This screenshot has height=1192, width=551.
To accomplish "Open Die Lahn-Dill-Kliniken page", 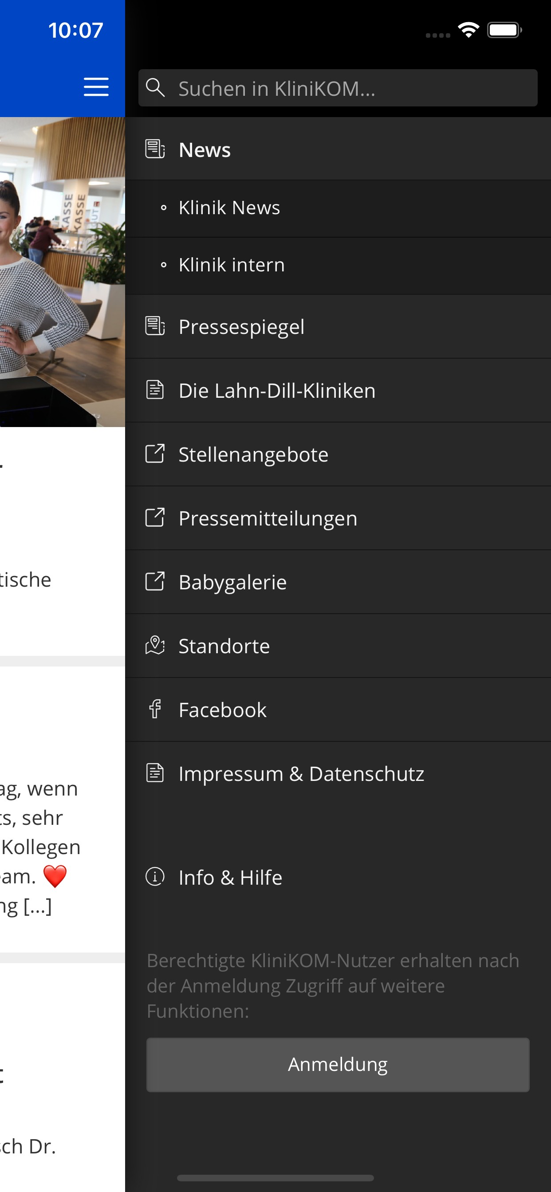I will coord(338,391).
